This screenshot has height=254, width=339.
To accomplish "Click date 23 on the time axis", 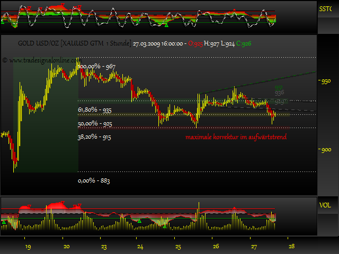I will [104, 246].
